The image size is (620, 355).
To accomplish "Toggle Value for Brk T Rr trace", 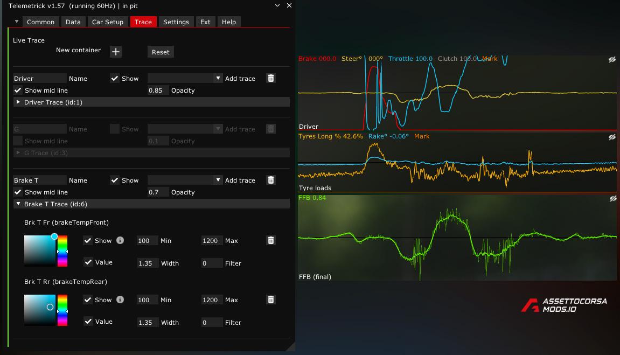I will pyautogui.click(x=88, y=322).
